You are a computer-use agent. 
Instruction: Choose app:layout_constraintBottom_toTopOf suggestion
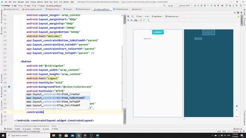click(x=58, y=102)
